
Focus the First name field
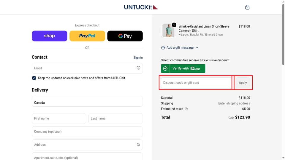coord(59,119)
